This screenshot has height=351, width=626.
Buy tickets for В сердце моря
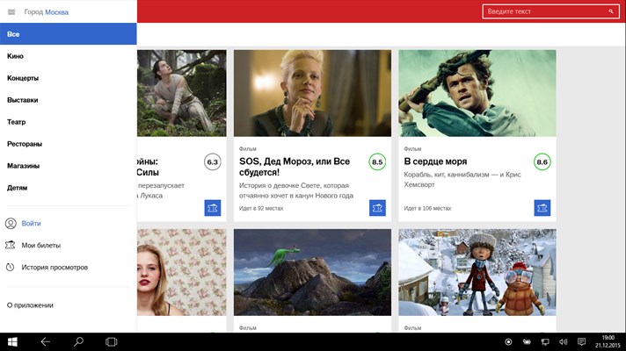point(542,208)
